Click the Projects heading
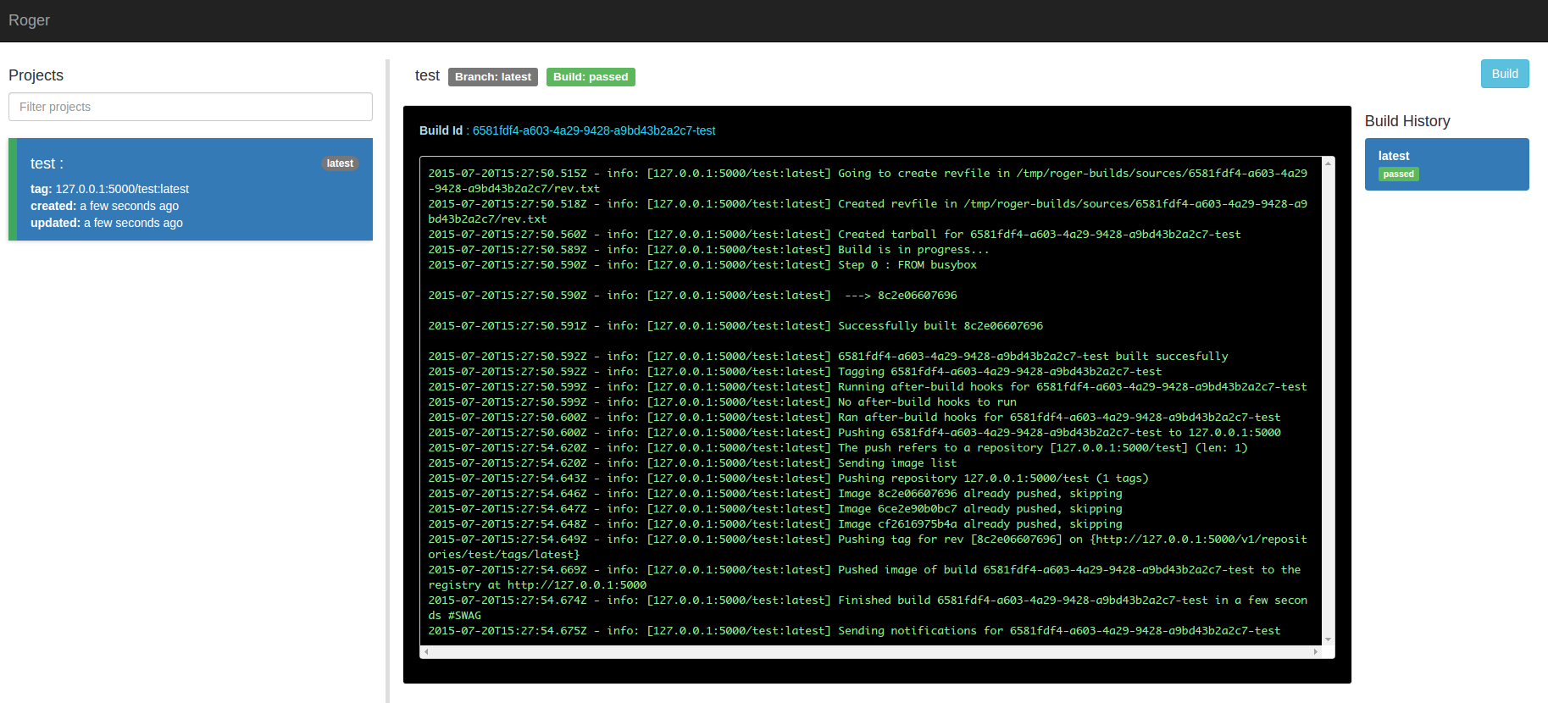Image resolution: width=1548 pixels, height=703 pixels. 36,75
